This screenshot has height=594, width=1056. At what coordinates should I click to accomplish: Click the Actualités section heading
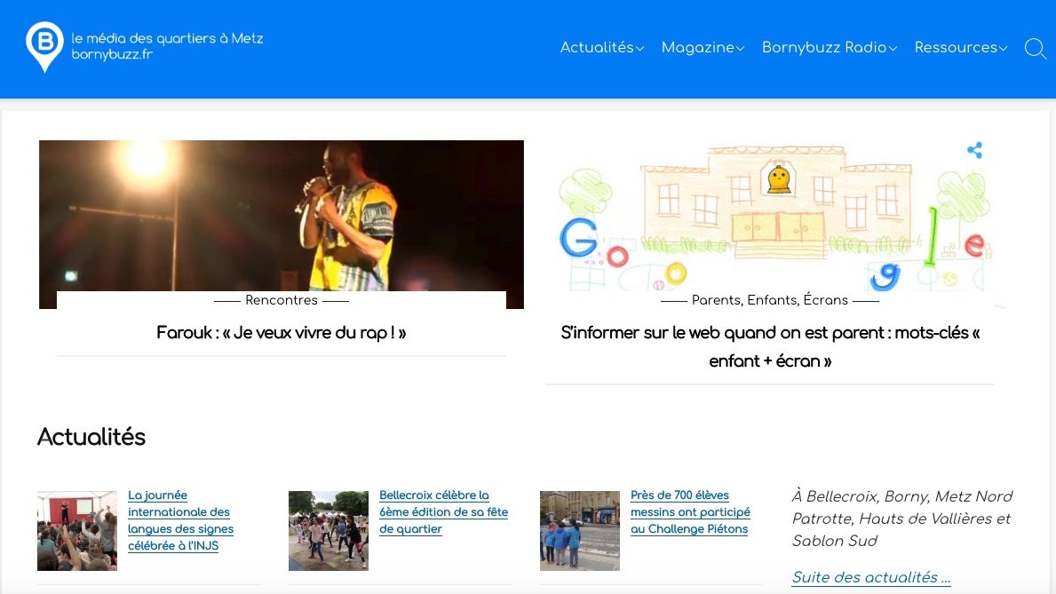pos(91,437)
